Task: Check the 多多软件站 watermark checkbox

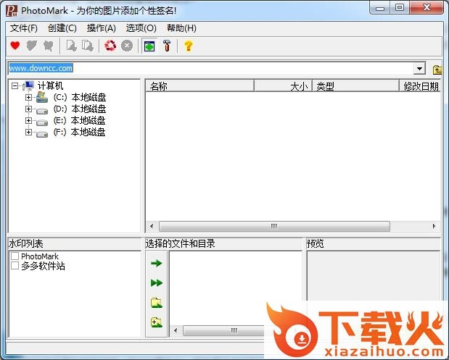Action: tap(15, 266)
